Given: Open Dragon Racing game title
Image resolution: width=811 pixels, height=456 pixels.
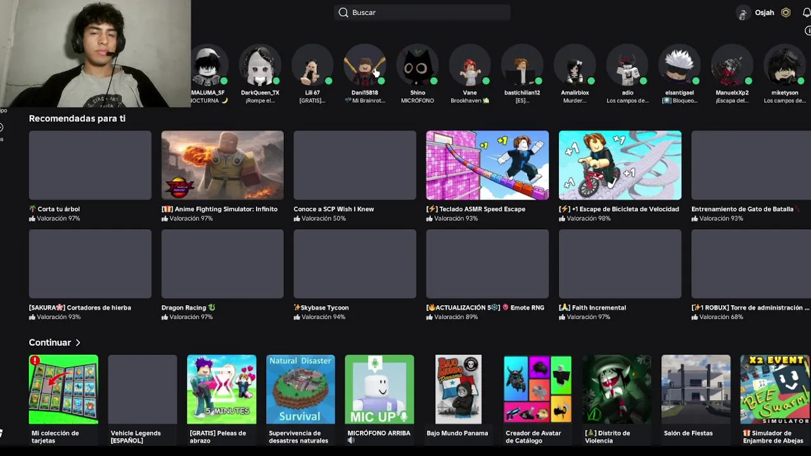Looking at the screenshot, I should point(188,308).
